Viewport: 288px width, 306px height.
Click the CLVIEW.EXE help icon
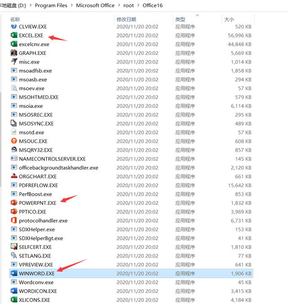14,27
